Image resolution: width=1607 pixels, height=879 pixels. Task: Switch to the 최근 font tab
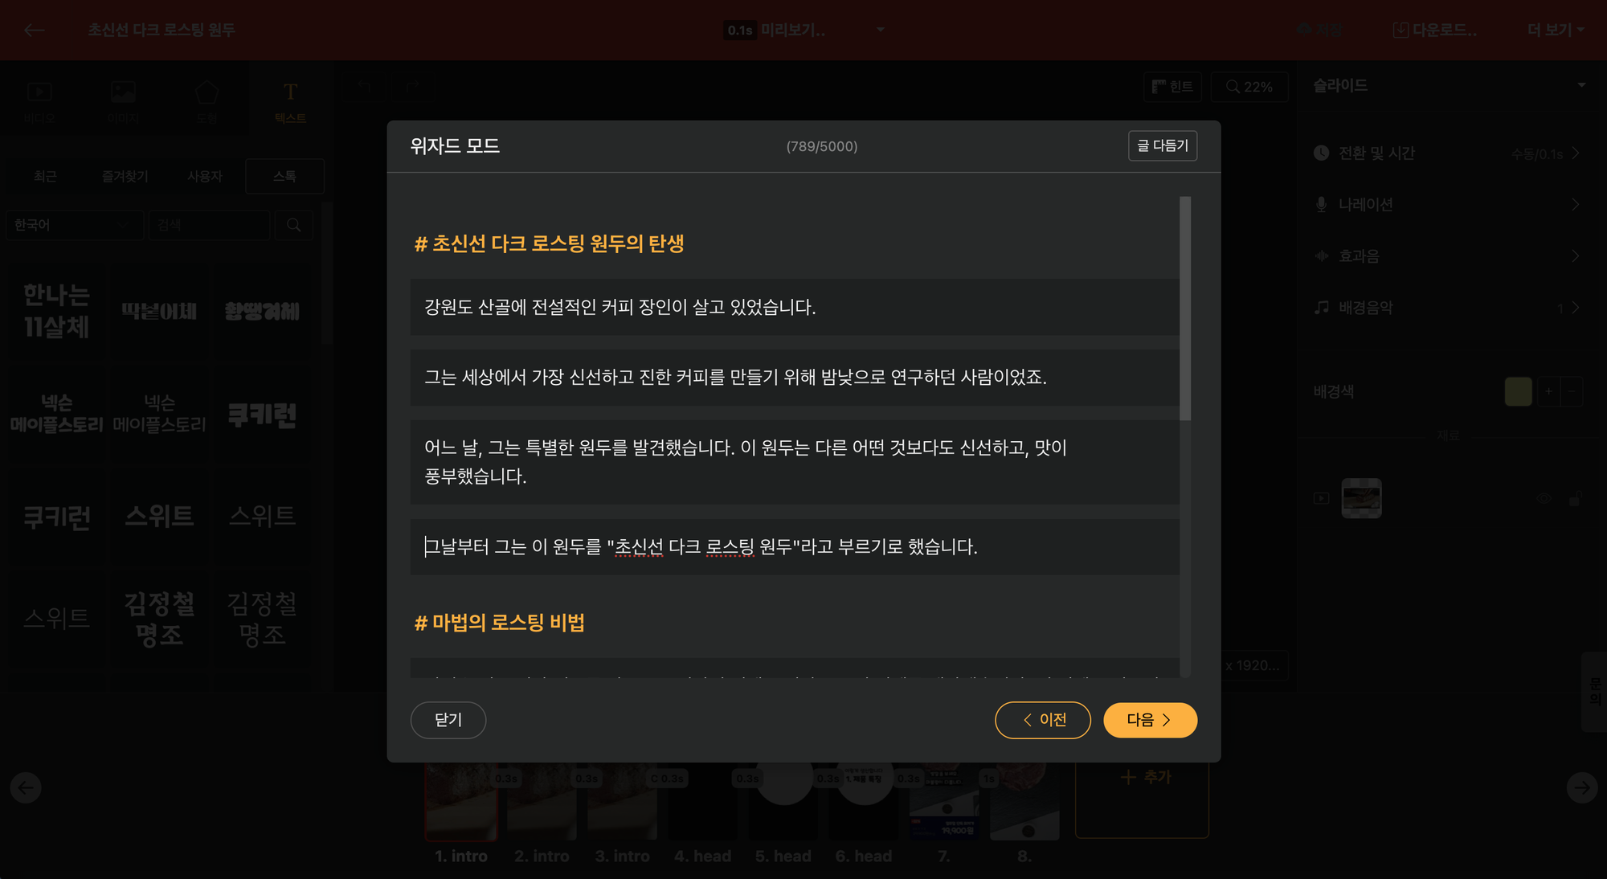click(45, 176)
